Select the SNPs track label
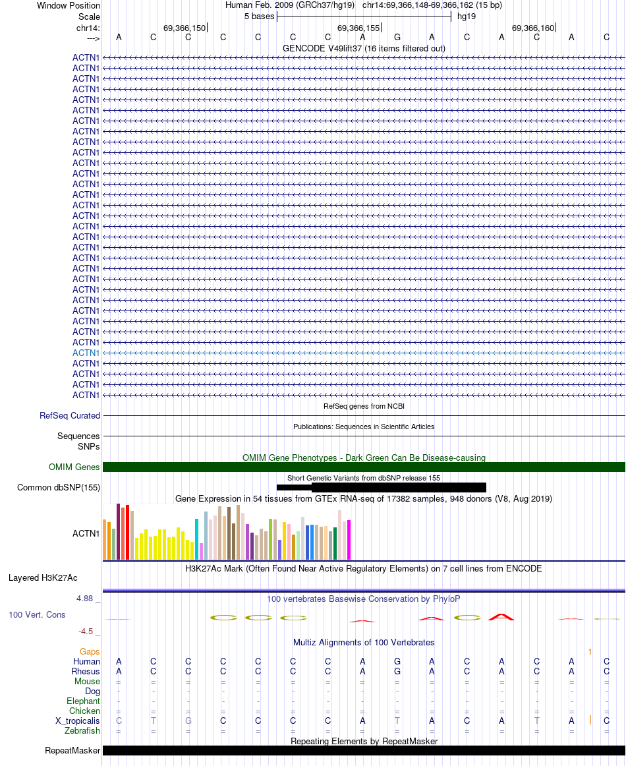This screenshot has height=766, width=626. click(x=88, y=446)
